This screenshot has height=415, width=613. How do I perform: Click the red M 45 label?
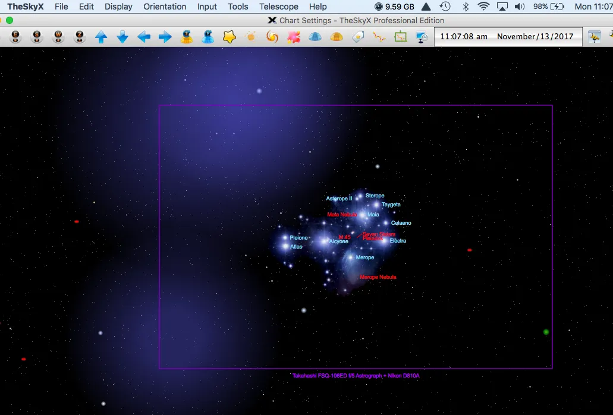[344, 237]
